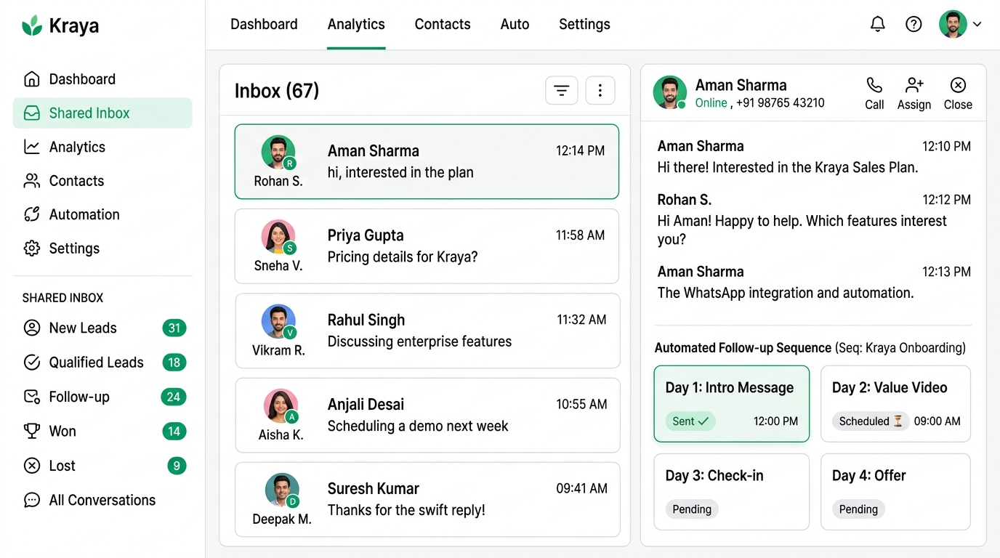Select the Day 3: Check-in card
The image size is (1000, 558).
[x=732, y=492]
